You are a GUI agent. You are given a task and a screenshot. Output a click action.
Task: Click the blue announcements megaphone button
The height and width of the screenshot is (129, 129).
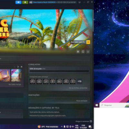coord(18,2)
